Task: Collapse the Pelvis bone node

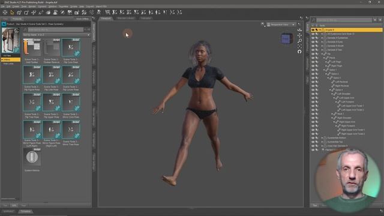Action: pyautogui.click(x=324, y=58)
